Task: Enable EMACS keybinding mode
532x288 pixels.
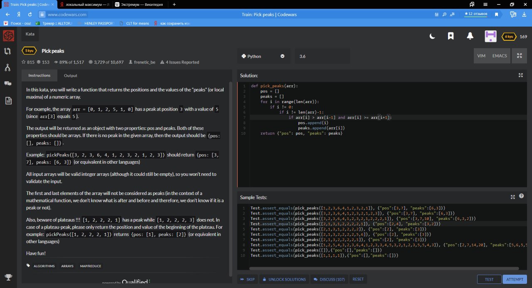Action: (500, 56)
